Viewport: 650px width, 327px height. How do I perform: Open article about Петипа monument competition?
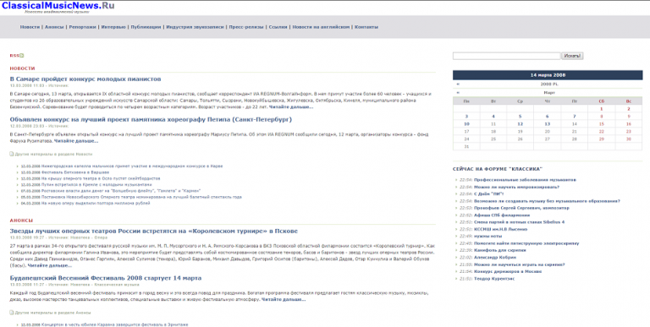coord(151,120)
